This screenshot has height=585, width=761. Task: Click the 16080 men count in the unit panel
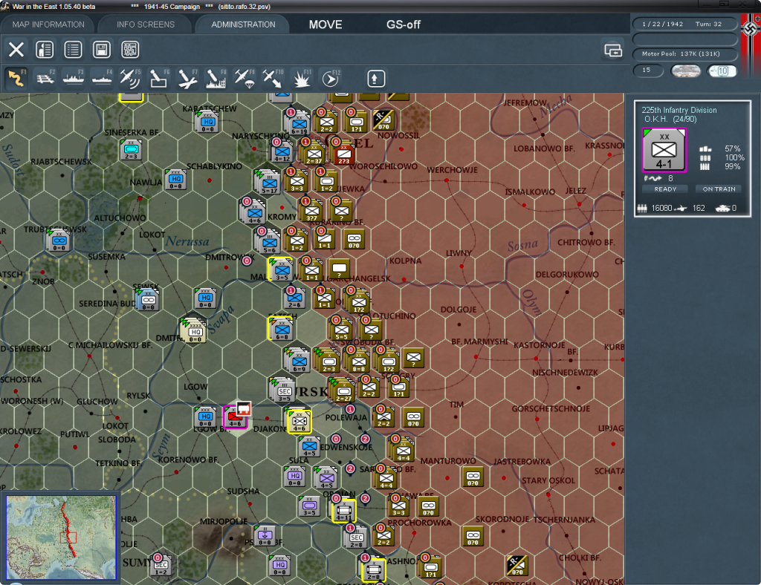coord(661,208)
